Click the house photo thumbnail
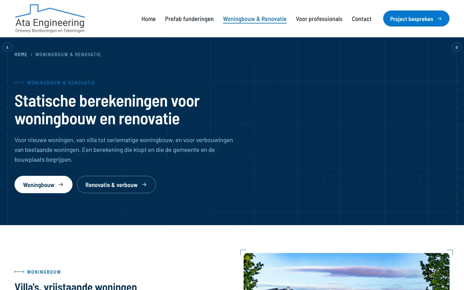Screen dimensions: 464x290 coord(347,272)
